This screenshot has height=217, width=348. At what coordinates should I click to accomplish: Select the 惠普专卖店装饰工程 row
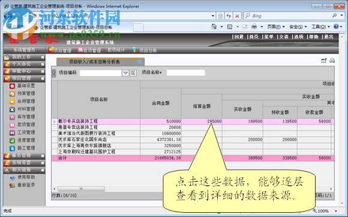[193, 127]
